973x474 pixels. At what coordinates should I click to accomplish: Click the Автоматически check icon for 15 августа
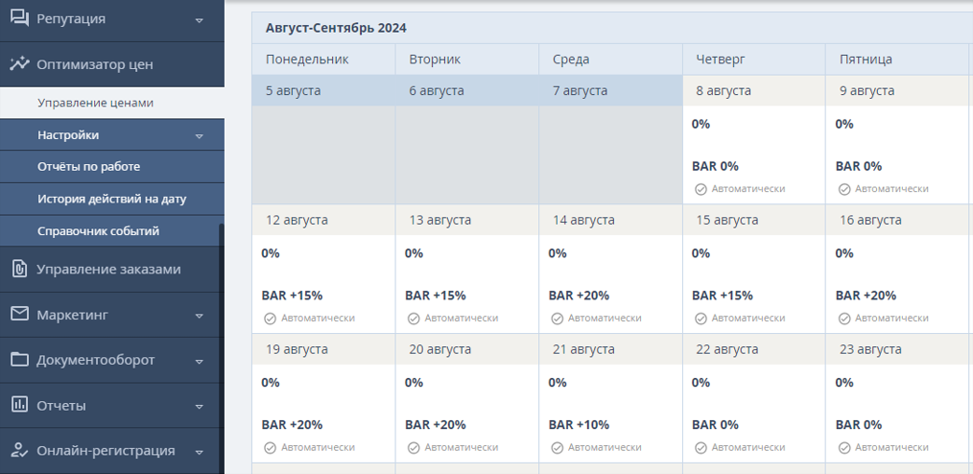tap(700, 319)
